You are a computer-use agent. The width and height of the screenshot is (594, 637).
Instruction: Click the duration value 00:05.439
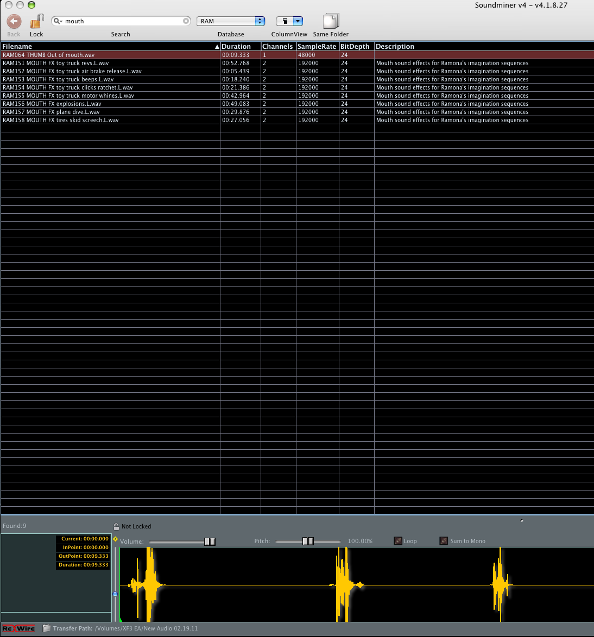coord(236,71)
